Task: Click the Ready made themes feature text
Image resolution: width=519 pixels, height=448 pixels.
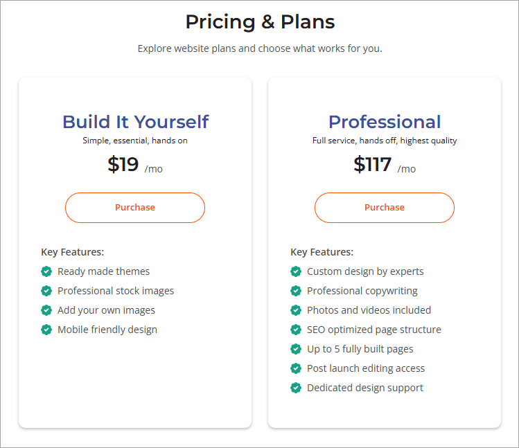Action: click(103, 271)
